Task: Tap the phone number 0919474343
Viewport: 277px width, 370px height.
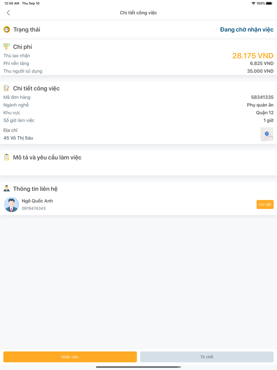Action: click(x=34, y=208)
